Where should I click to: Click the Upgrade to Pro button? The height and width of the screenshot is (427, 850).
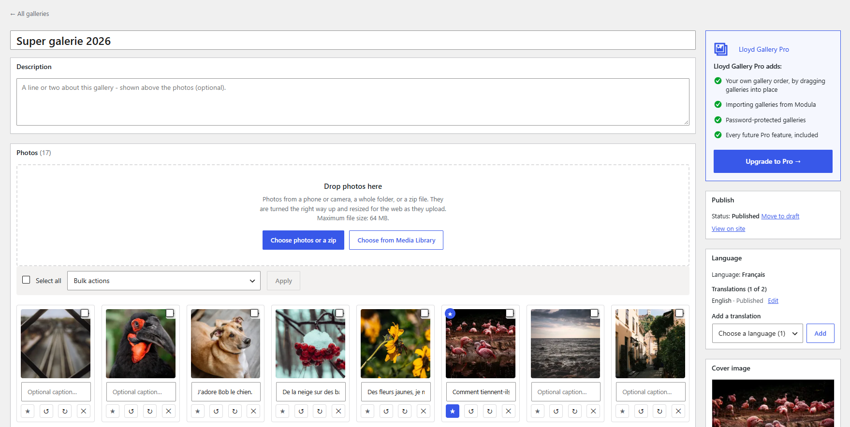click(x=773, y=161)
